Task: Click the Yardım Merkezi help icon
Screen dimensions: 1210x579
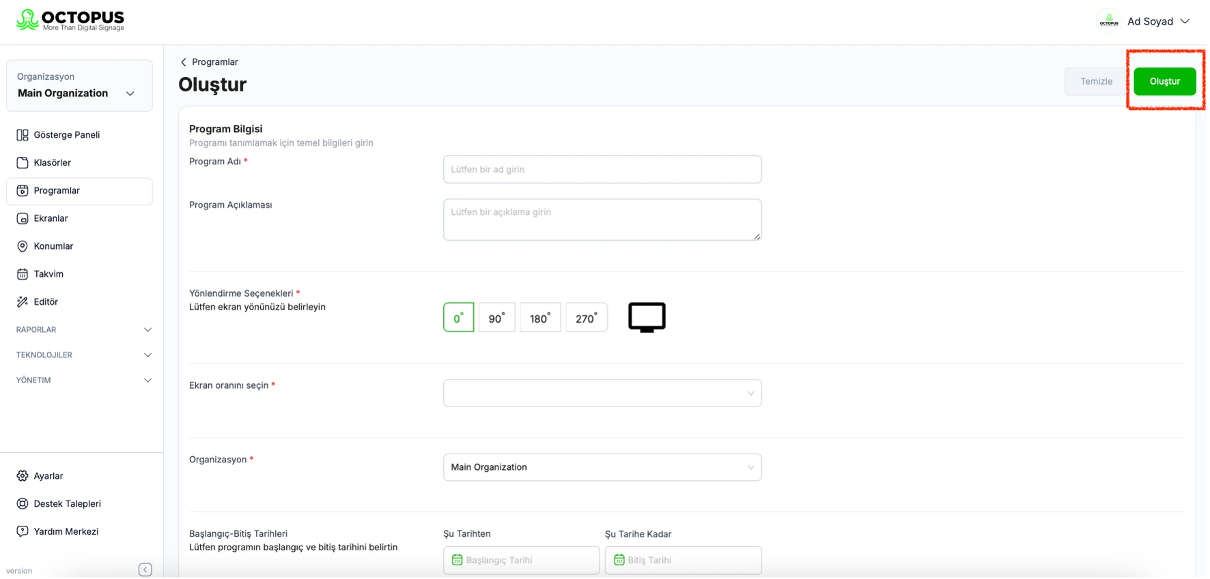Action: [23, 532]
